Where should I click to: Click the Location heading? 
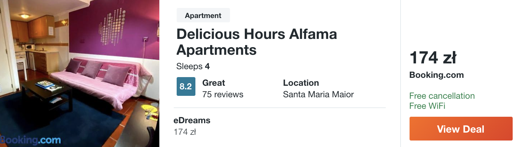[x=301, y=83]
